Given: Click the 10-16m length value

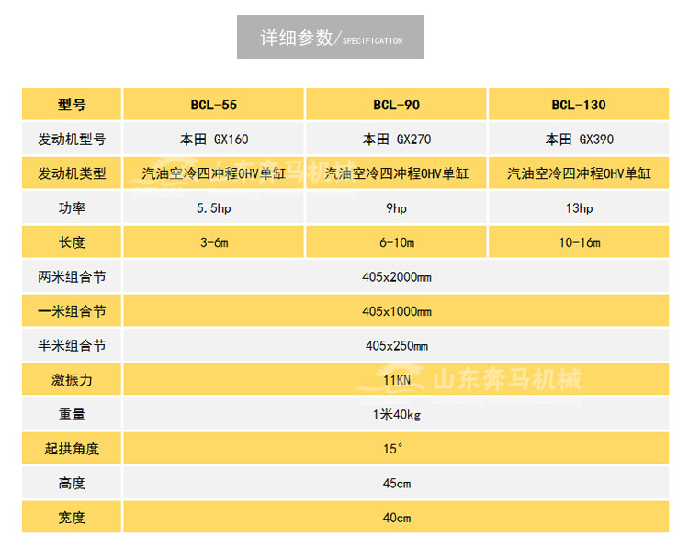Looking at the screenshot, I should coord(579,243).
